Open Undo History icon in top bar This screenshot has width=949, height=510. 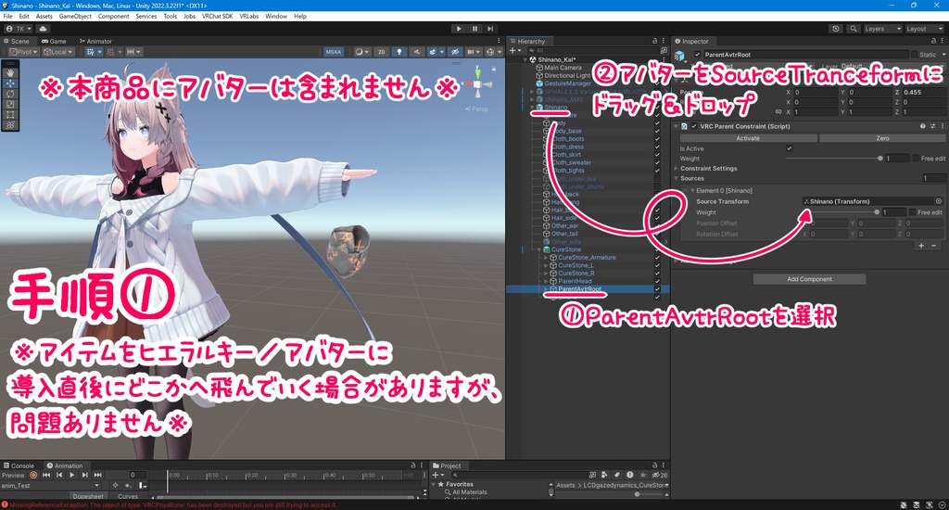[836, 29]
